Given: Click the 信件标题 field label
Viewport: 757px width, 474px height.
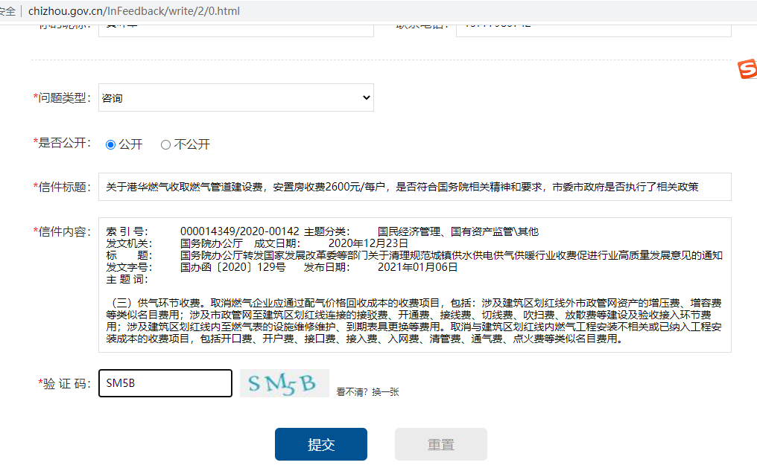Looking at the screenshot, I should [x=62, y=187].
